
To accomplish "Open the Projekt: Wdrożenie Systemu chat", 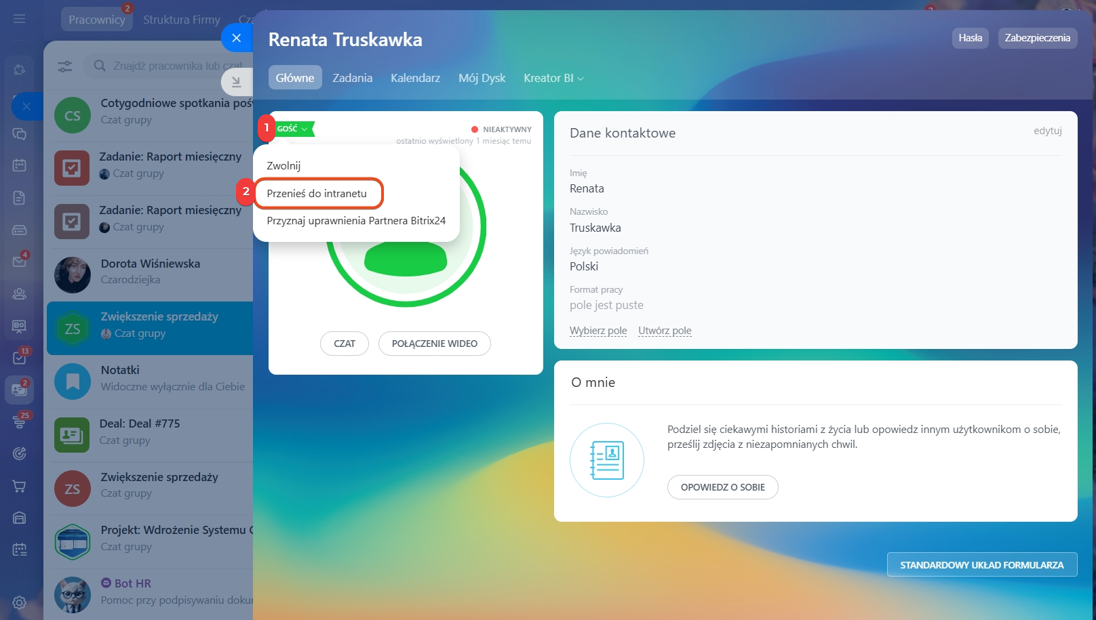I will click(149, 541).
